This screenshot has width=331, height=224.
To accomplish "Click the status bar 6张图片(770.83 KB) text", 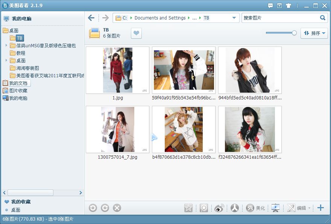I will click(x=23, y=219).
